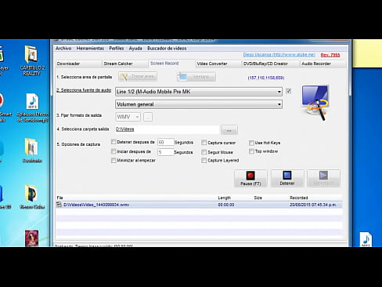Screen dimensions: 382x287
Task: Open the DVD/BluRay/CD Creator tab
Action: [x=271, y=64]
